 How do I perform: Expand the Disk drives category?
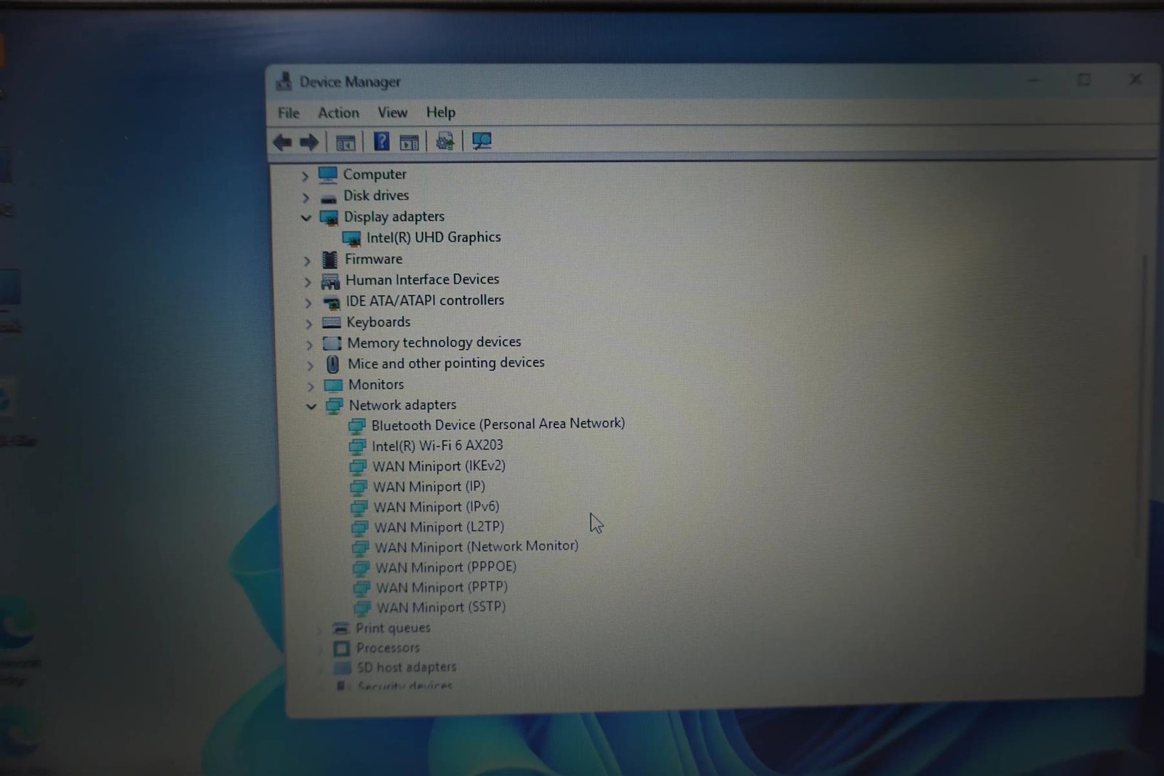[306, 196]
